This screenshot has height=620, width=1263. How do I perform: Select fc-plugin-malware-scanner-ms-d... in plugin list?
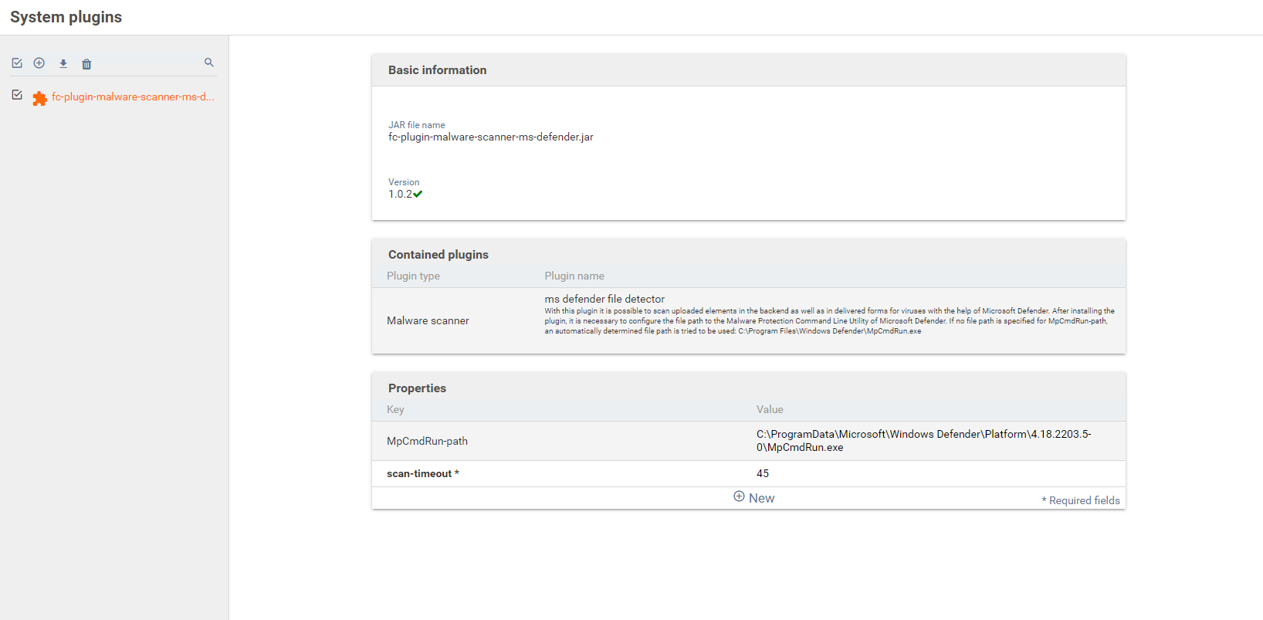point(133,97)
